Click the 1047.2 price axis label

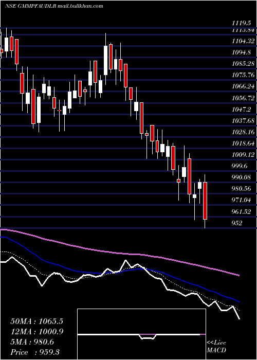[241, 109]
